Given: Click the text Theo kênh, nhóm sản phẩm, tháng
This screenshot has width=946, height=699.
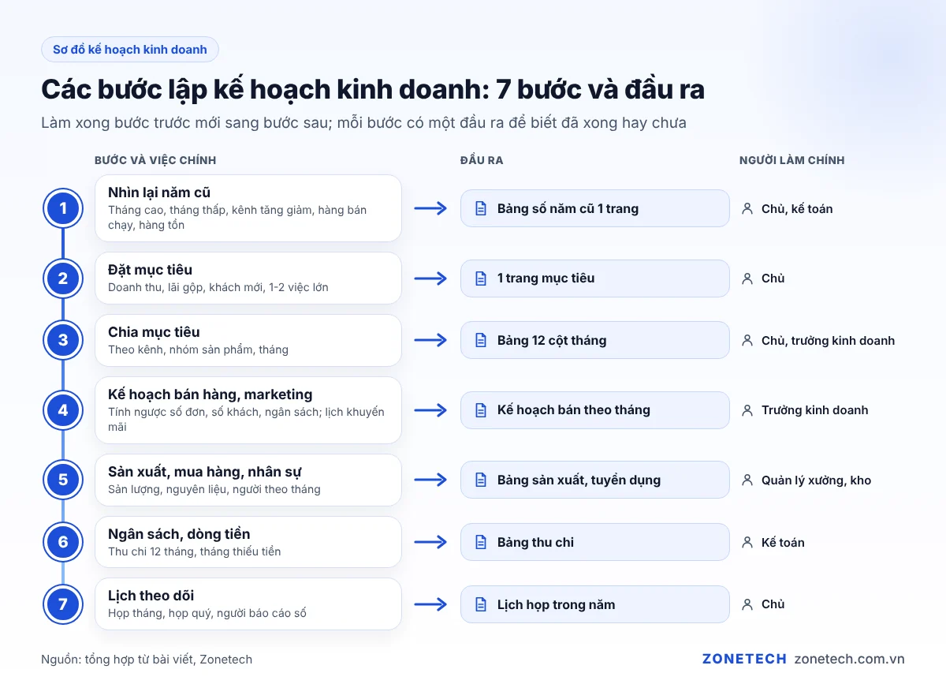Looking at the screenshot, I should pos(198,349).
